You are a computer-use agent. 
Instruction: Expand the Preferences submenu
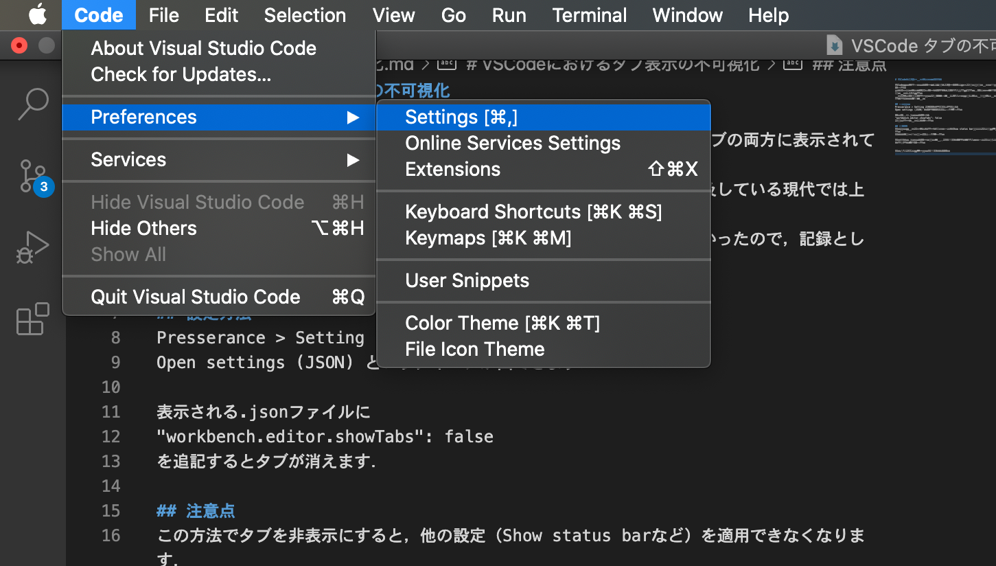[219, 117]
